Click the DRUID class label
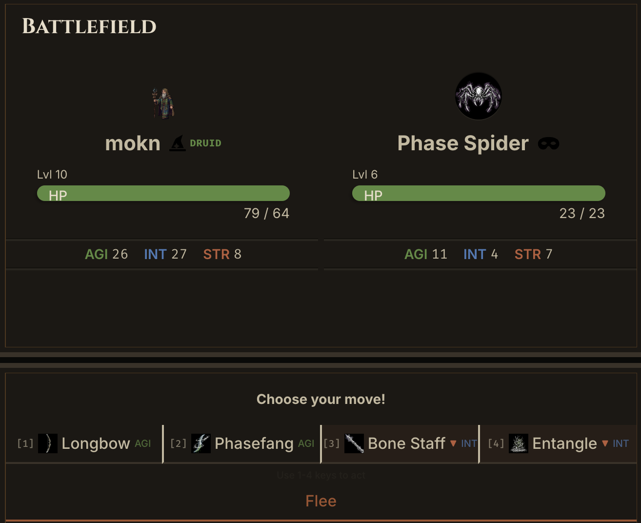 (x=205, y=143)
